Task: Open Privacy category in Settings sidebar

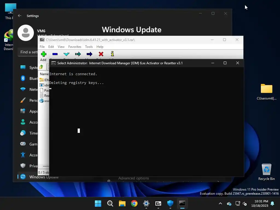Action: click(x=29, y=166)
